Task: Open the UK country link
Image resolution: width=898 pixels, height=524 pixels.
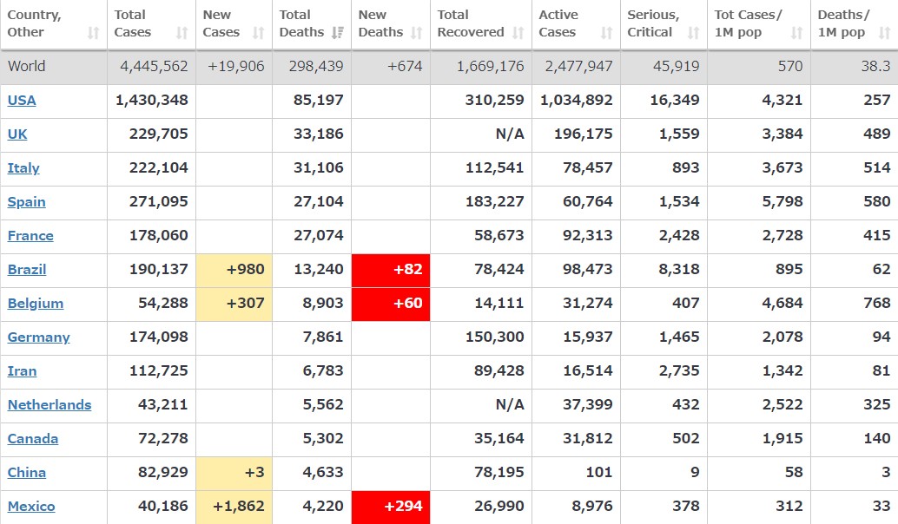Action: tap(17, 134)
